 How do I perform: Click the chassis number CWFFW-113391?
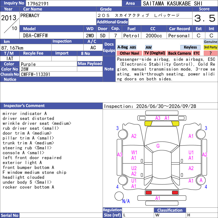[x=35, y=74]
